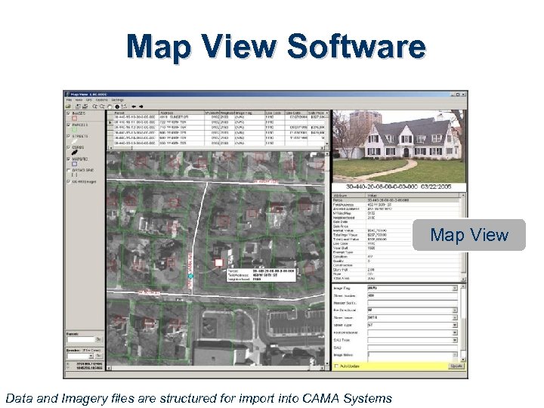Open the View menu
This screenshot has height=408, width=544.
tap(79, 100)
